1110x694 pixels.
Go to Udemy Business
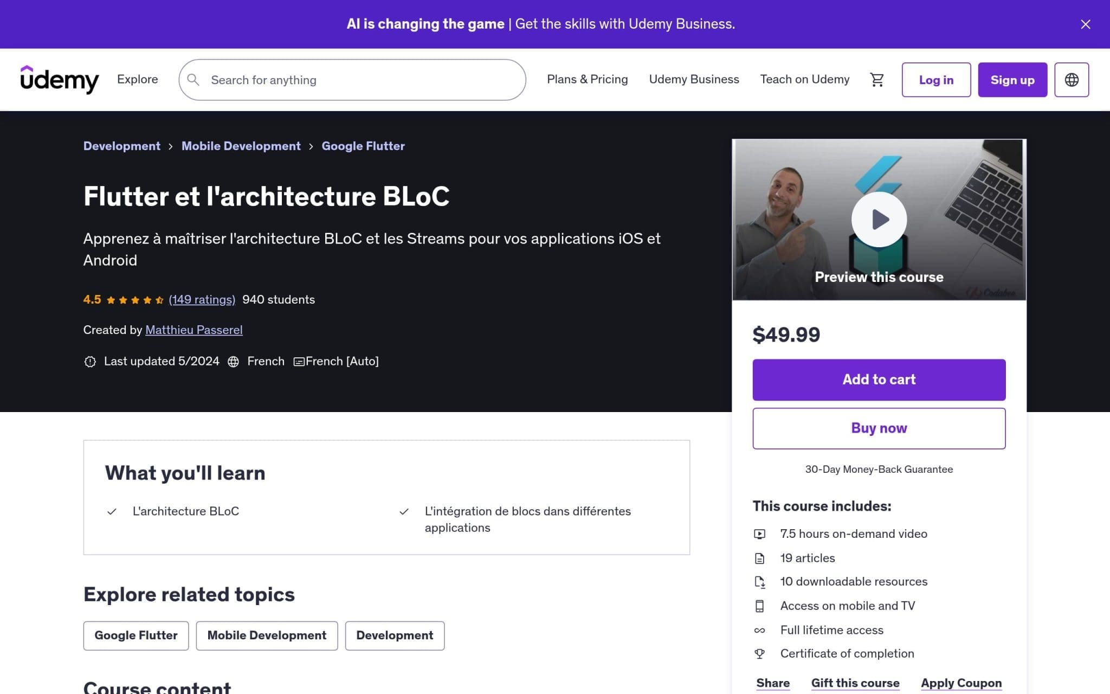tap(694, 79)
